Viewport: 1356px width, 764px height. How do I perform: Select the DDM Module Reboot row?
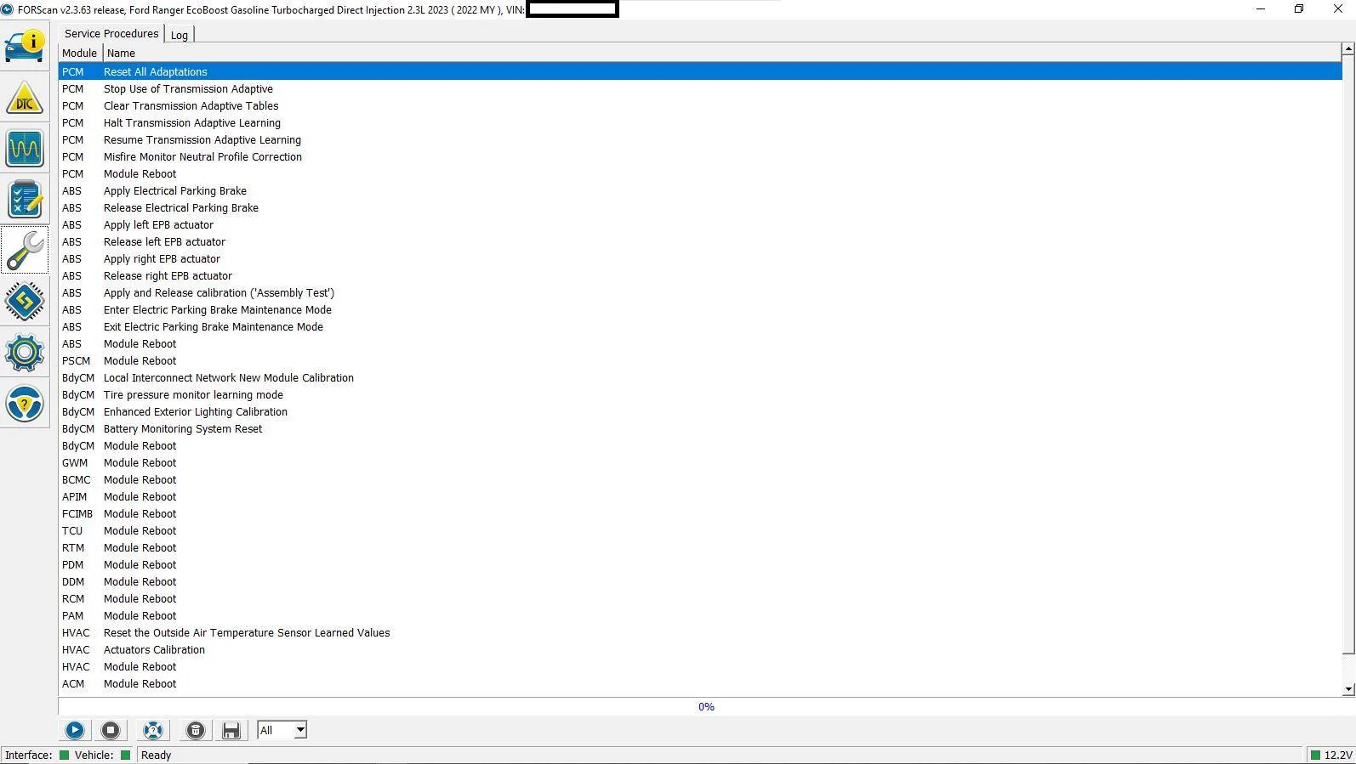700,581
